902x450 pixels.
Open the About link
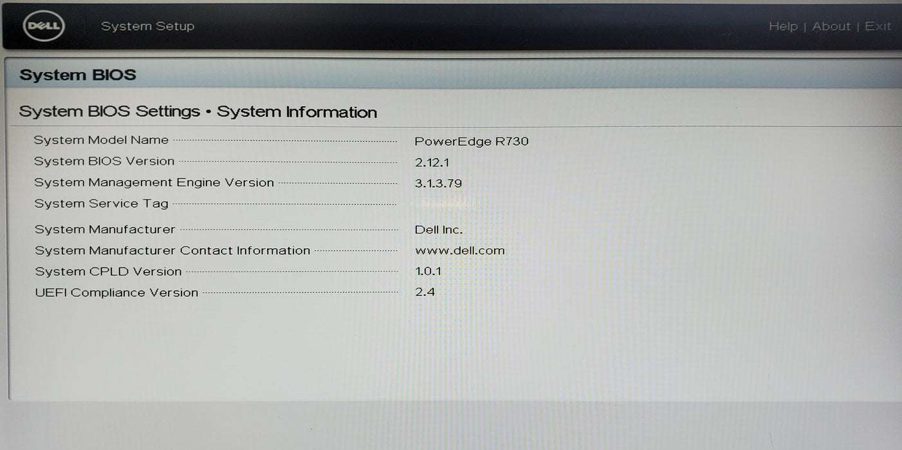[831, 26]
